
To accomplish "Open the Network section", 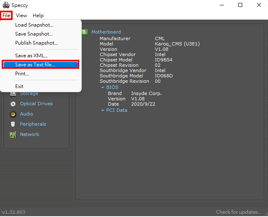I will [29, 134].
